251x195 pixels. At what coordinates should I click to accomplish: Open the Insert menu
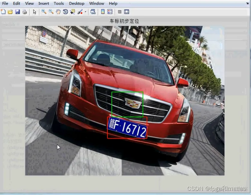(44, 3)
